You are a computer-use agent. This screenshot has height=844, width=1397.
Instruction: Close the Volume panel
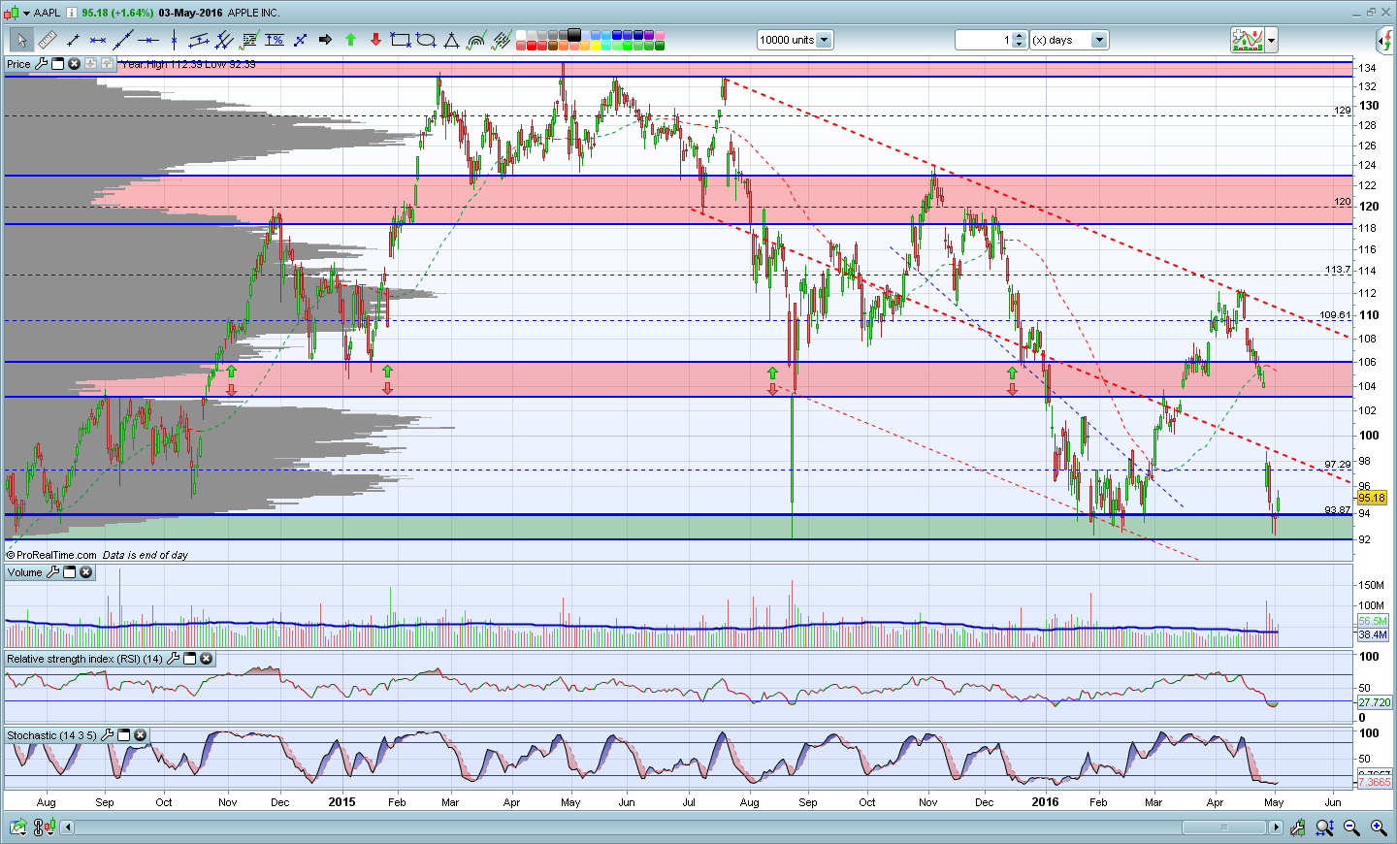86,572
